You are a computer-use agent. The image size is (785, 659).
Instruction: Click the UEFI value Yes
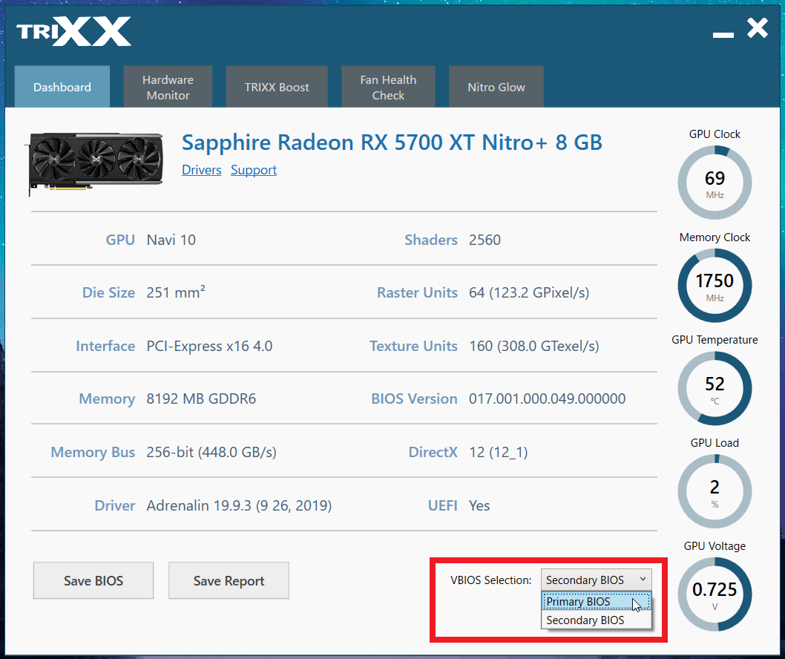(479, 505)
